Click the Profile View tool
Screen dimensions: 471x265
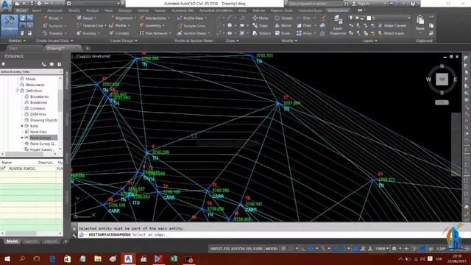pos(191,18)
